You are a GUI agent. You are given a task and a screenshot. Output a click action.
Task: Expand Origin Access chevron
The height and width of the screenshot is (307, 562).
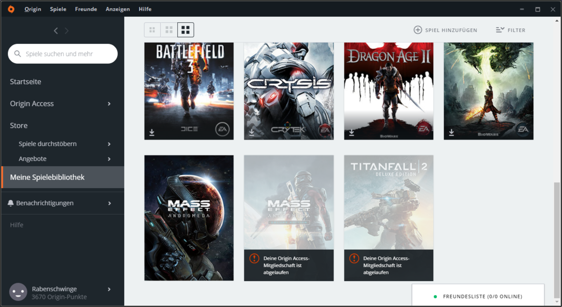click(x=109, y=104)
